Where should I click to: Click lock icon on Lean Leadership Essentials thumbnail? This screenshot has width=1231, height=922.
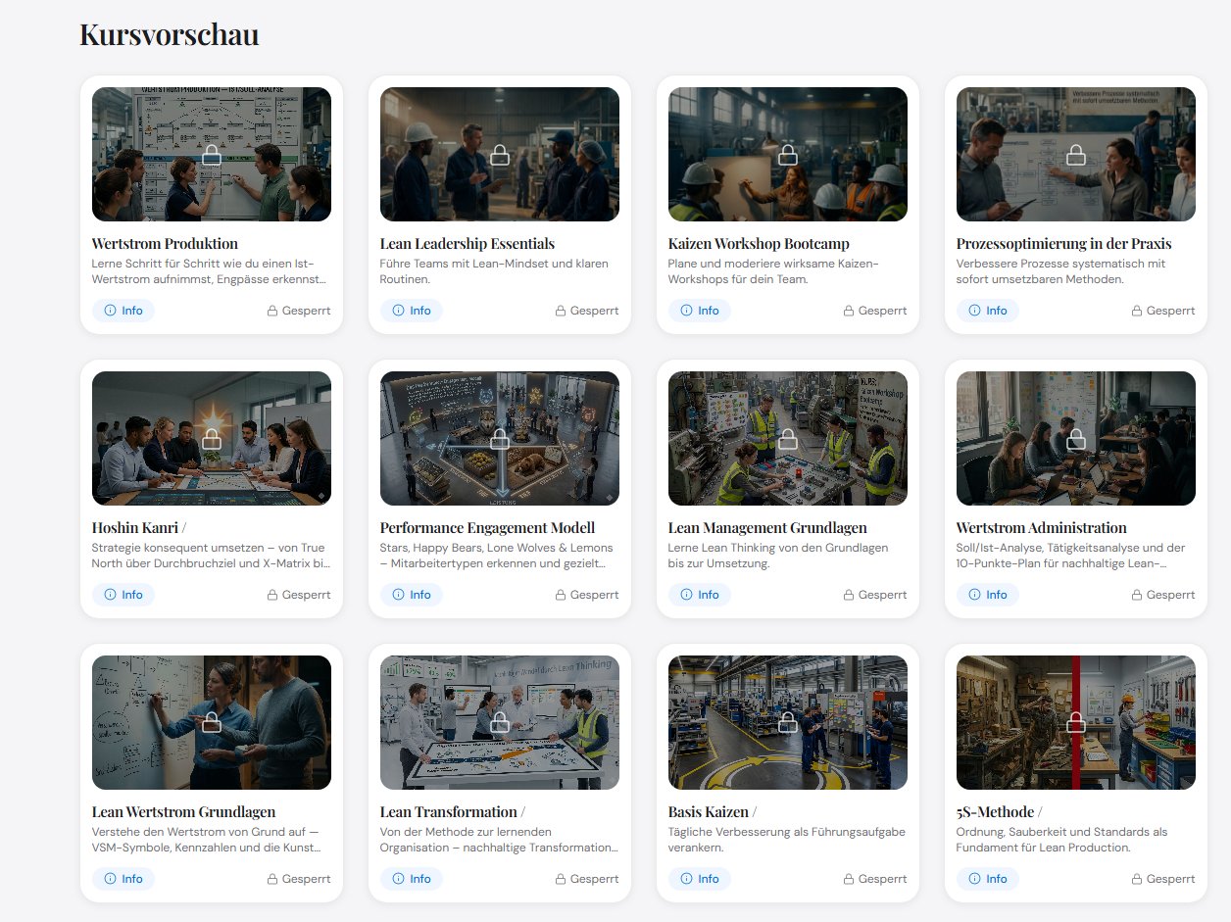click(499, 155)
